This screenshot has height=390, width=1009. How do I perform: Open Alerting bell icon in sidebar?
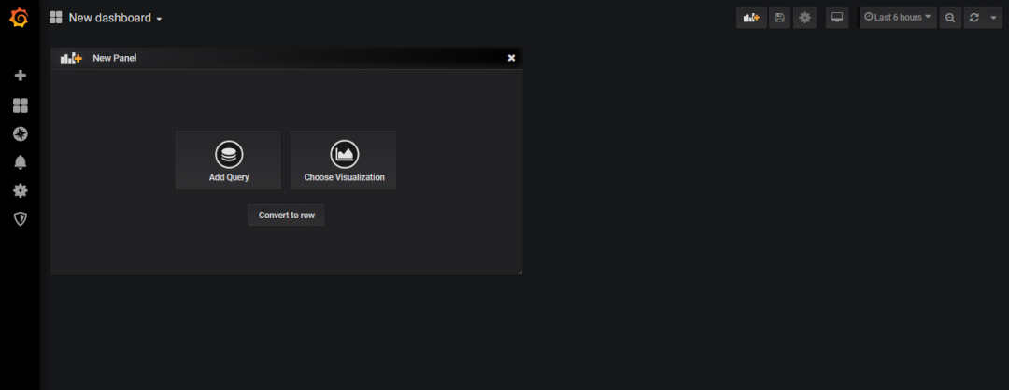20,162
